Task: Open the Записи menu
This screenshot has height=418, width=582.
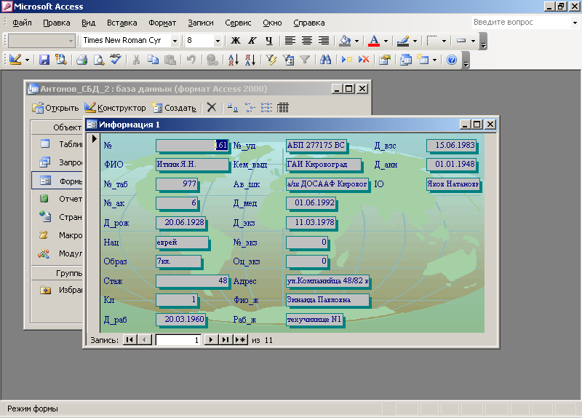Action: click(x=201, y=23)
